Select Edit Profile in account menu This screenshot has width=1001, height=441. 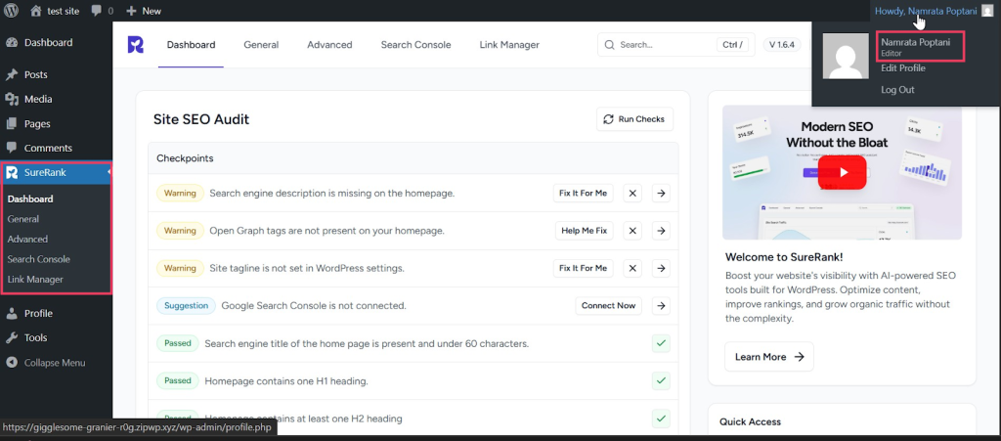point(902,68)
